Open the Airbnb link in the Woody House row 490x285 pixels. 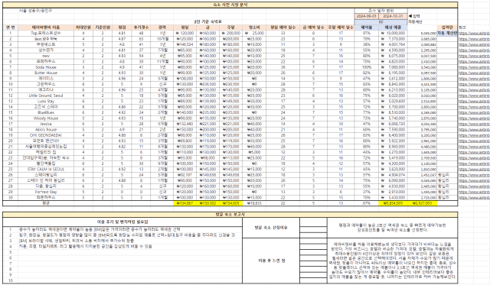point(474,118)
